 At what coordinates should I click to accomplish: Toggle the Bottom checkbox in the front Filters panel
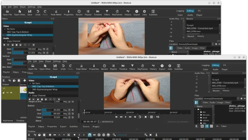point(44,106)
